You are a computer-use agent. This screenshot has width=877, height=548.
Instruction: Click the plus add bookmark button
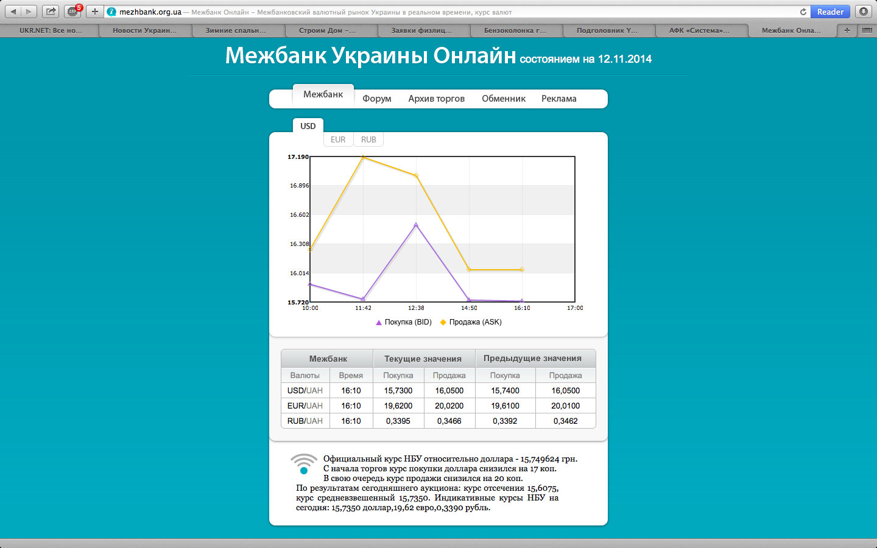94,12
